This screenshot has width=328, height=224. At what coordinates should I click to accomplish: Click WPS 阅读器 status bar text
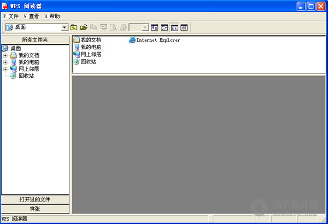click(14, 219)
